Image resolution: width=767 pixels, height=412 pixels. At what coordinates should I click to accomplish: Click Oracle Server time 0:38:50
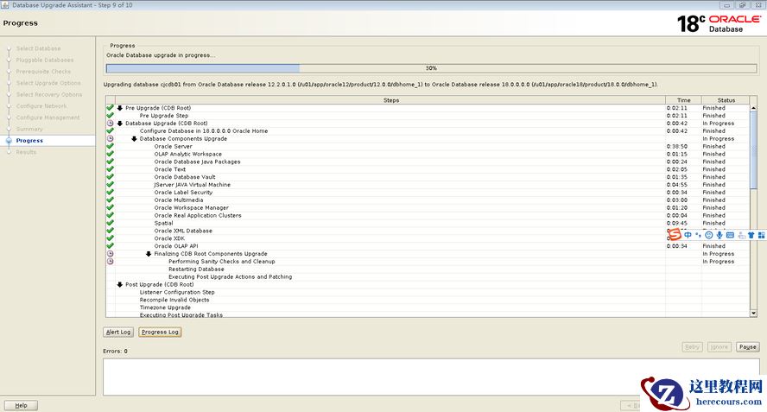(x=676, y=146)
